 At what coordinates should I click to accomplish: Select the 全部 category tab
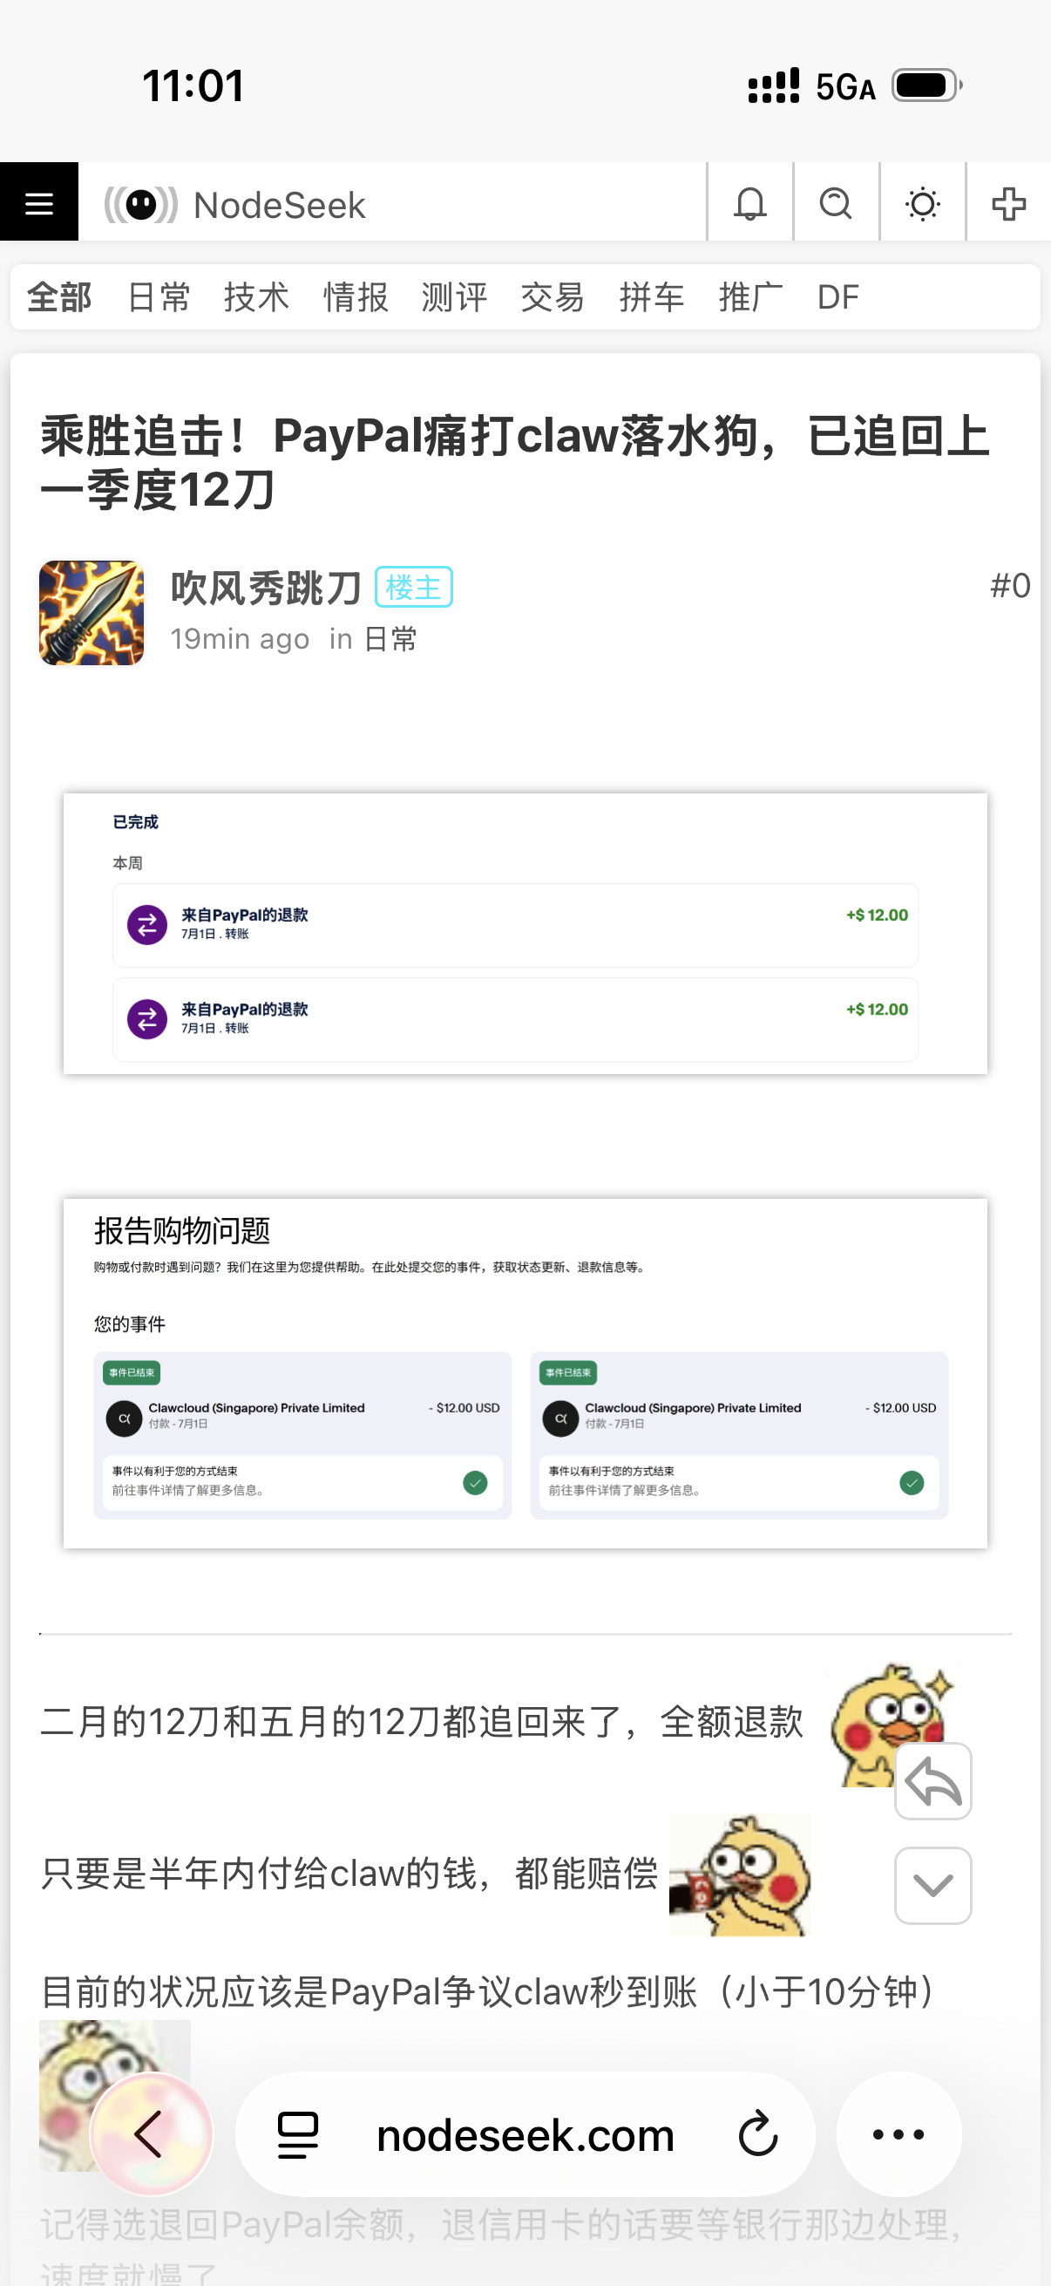tap(59, 296)
